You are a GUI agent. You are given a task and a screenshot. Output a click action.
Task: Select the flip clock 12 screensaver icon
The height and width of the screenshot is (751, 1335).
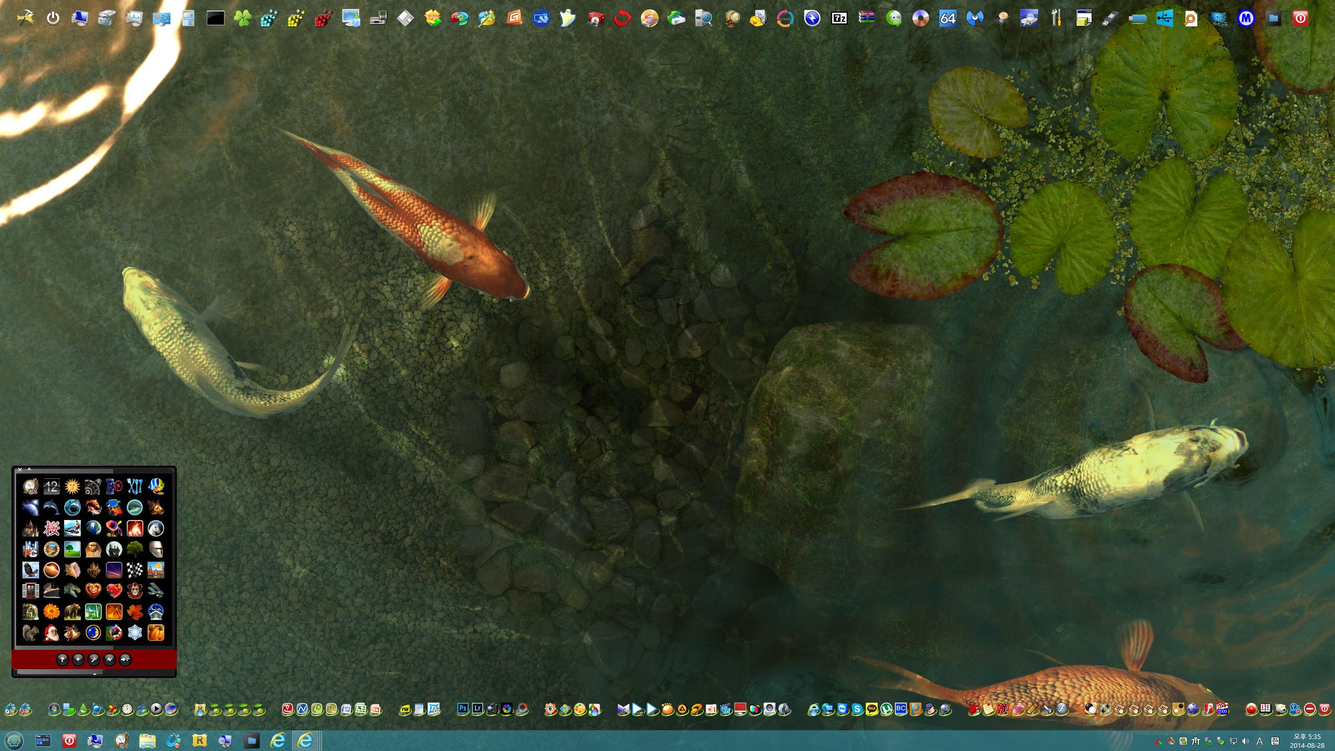51,486
